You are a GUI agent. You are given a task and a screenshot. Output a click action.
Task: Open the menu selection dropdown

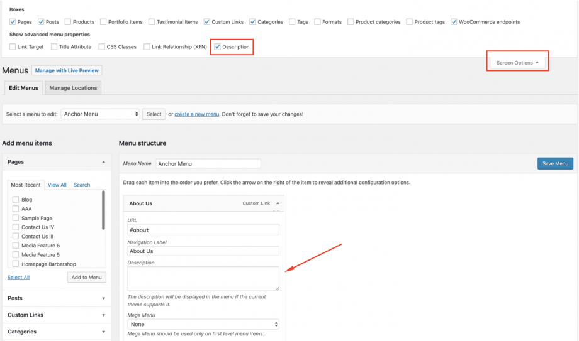101,114
